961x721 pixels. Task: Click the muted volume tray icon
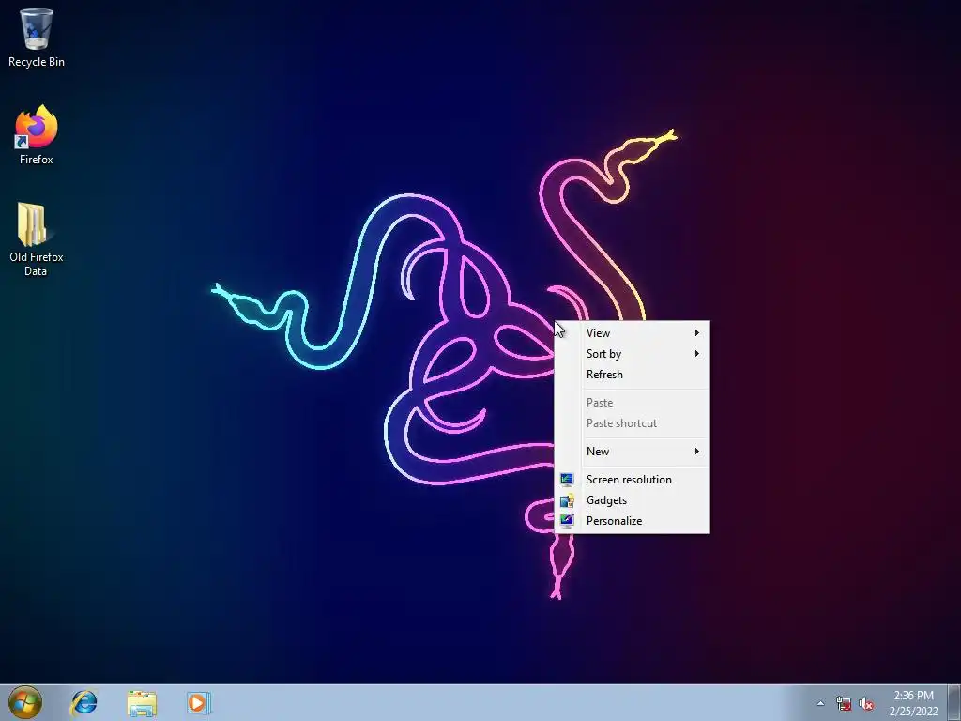tap(866, 703)
